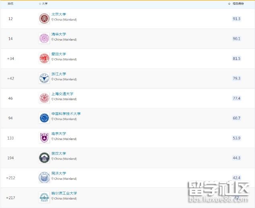This screenshot has height=208, width=255.
Task: Open the 北京大学 logo thumbnail
Action: [x=44, y=19]
